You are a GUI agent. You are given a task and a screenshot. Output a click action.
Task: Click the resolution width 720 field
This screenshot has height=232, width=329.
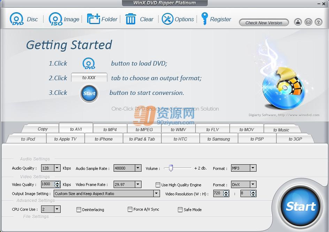[x=218, y=193]
